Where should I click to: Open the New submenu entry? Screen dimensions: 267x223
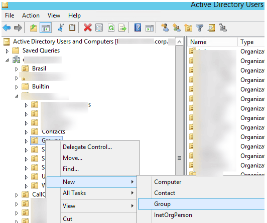tap(92, 182)
